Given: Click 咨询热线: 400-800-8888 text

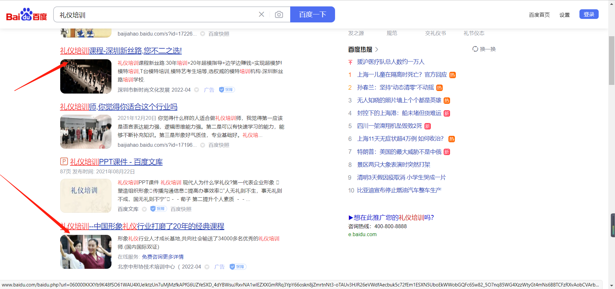Looking at the screenshot, I should 377,226.
